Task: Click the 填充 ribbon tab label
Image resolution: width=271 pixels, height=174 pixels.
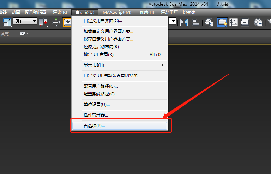Action: point(5,33)
